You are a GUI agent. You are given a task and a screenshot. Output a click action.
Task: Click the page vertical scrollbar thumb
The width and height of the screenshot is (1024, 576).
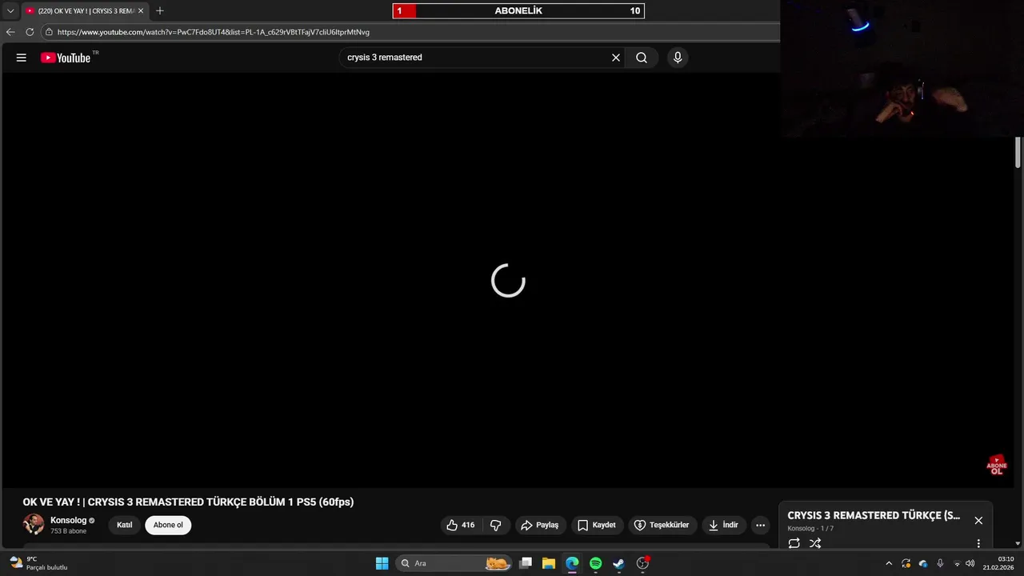(1018, 152)
